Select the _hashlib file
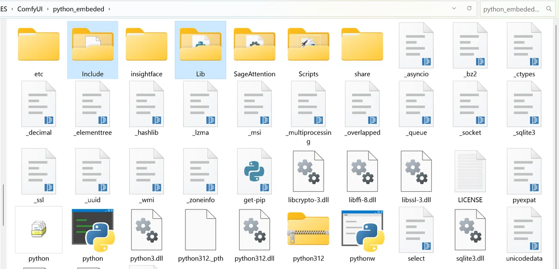 (147, 108)
